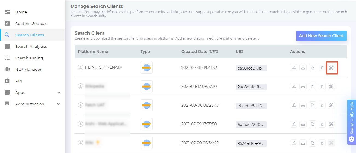Open Search Tuning in sidebar
356x153 pixels.
29,58
